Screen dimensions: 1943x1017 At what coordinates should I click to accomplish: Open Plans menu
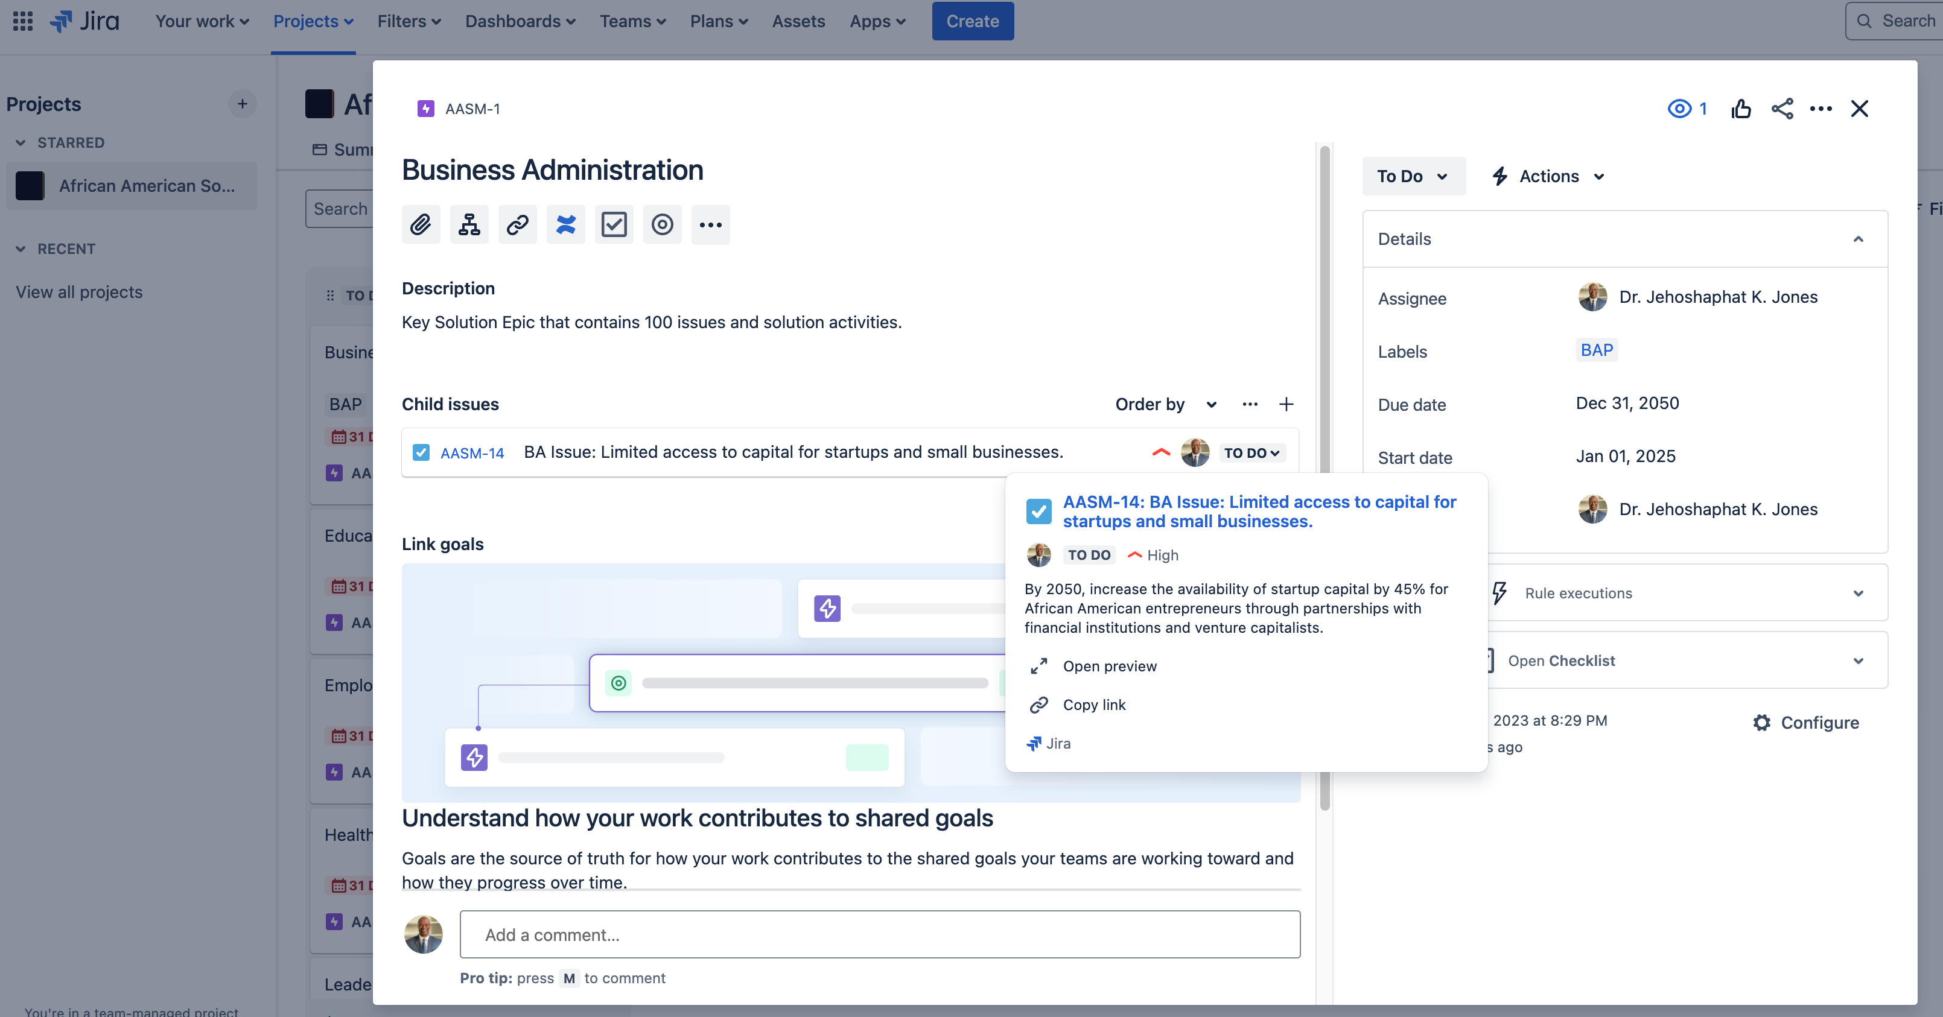(x=719, y=21)
